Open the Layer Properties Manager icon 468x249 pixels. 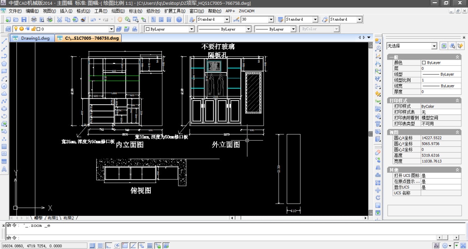pyautogui.click(x=8, y=29)
